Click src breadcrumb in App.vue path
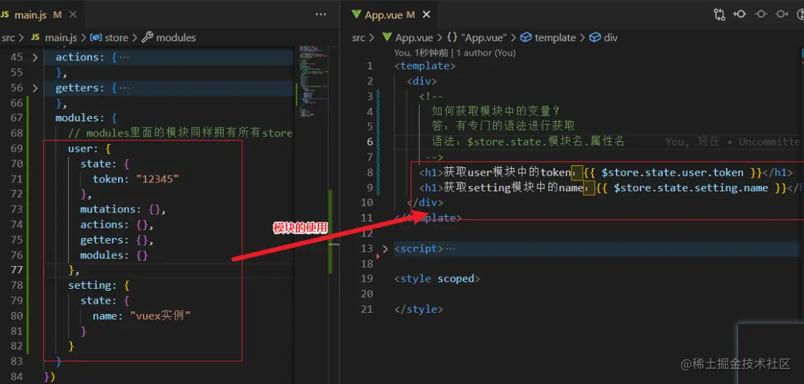 358,38
